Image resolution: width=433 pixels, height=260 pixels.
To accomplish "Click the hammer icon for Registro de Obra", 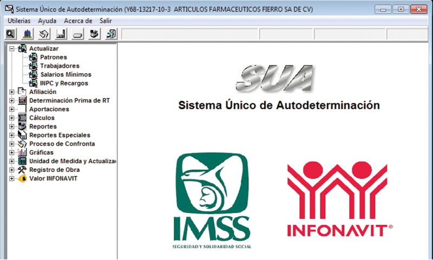I will tap(22, 170).
